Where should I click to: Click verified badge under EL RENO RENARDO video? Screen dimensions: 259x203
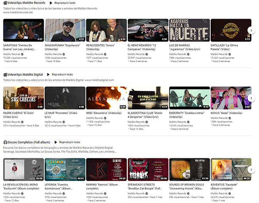coord(146,54)
